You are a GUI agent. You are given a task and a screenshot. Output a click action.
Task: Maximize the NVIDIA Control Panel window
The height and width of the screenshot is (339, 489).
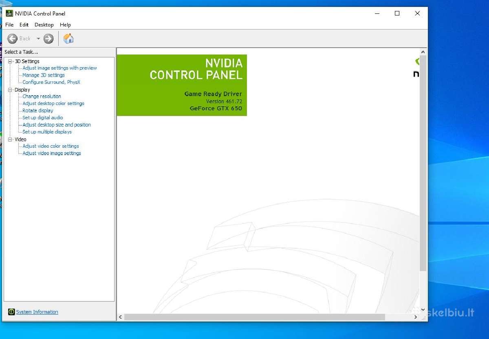coord(397,13)
